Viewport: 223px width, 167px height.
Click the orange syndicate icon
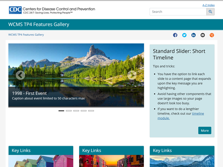212,35
